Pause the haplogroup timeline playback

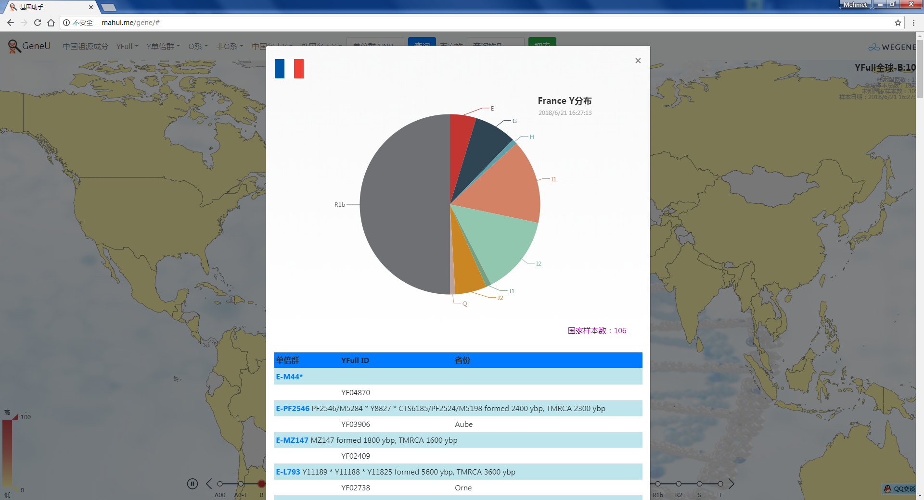pyautogui.click(x=192, y=484)
